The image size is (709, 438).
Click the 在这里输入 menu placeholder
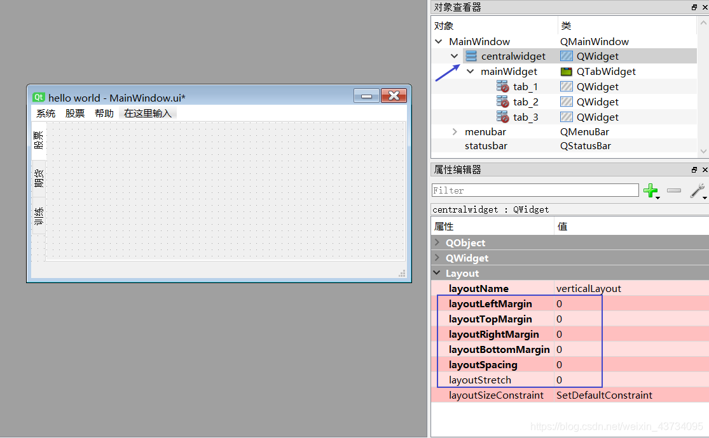148,114
